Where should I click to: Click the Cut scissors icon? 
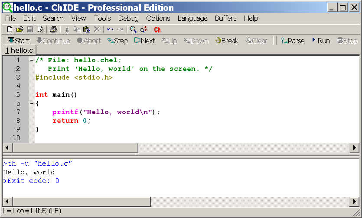point(67,29)
